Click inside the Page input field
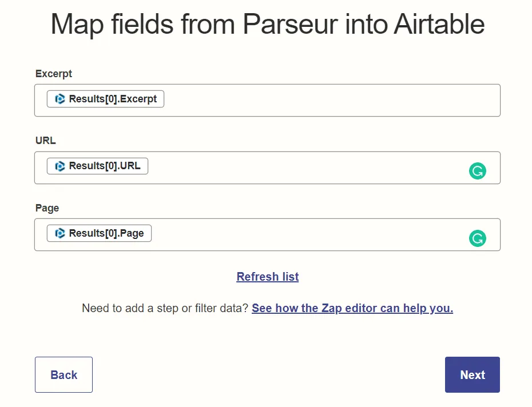This screenshot has height=407, width=532. 286,234
